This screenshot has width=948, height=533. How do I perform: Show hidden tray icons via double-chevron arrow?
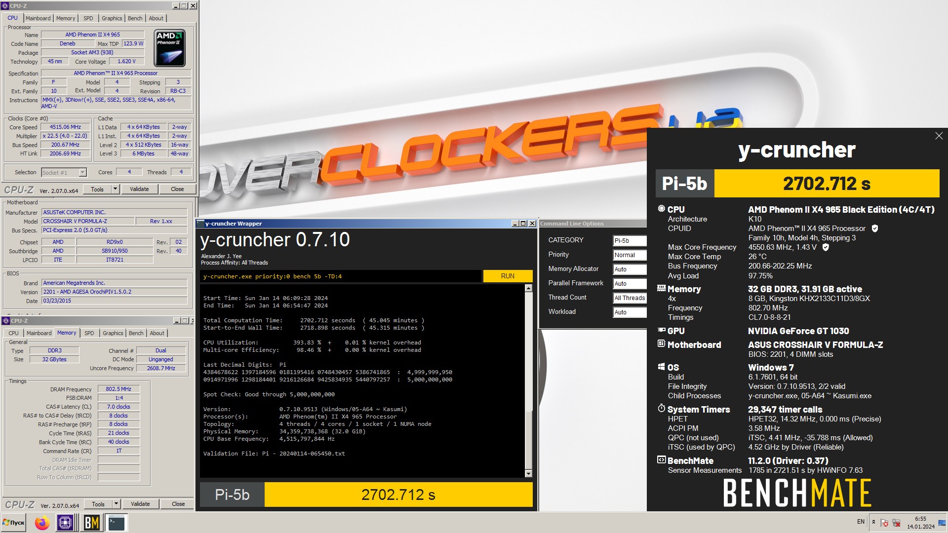(873, 522)
